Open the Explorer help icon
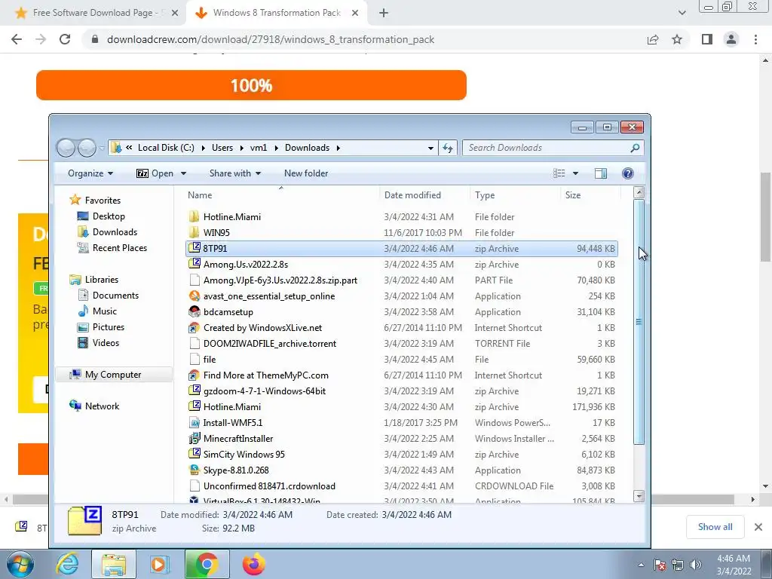Image resolution: width=772 pixels, height=579 pixels. [x=628, y=173]
